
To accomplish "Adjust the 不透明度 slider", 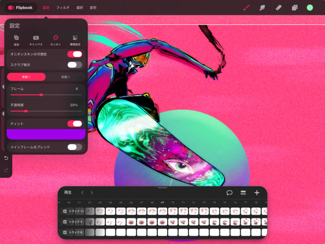I will [46, 111].
